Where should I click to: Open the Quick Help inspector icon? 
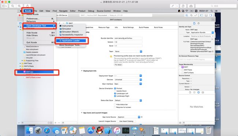(x=198, y=23)
